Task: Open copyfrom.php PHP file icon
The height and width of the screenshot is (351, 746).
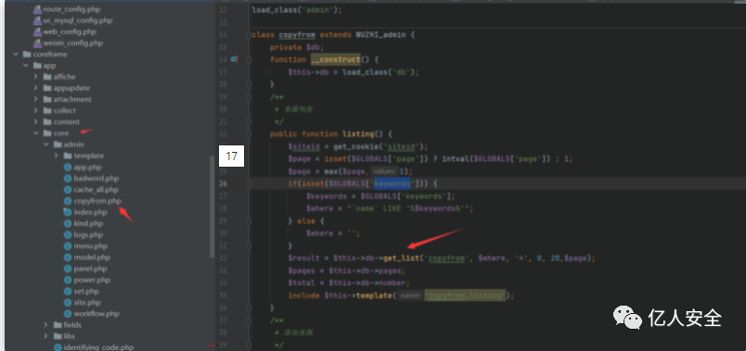Action: tap(68, 201)
